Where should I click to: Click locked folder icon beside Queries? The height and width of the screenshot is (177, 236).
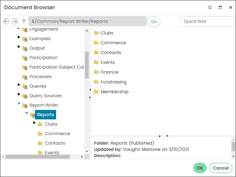[25, 86]
